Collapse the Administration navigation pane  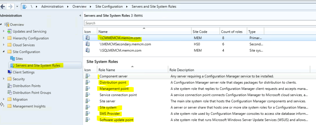81,16
